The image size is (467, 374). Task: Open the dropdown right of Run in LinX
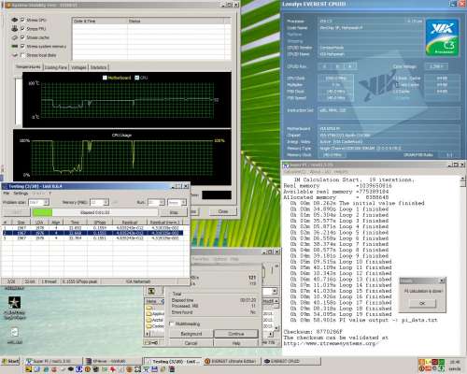point(184,202)
